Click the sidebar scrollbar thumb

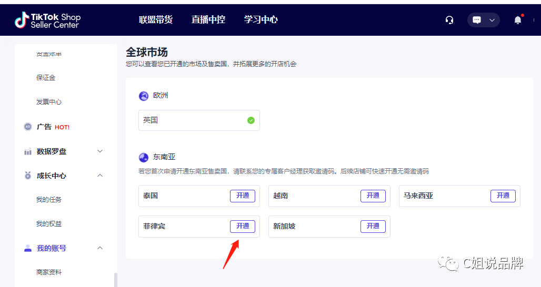pyautogui.click(x=116, y=280)
